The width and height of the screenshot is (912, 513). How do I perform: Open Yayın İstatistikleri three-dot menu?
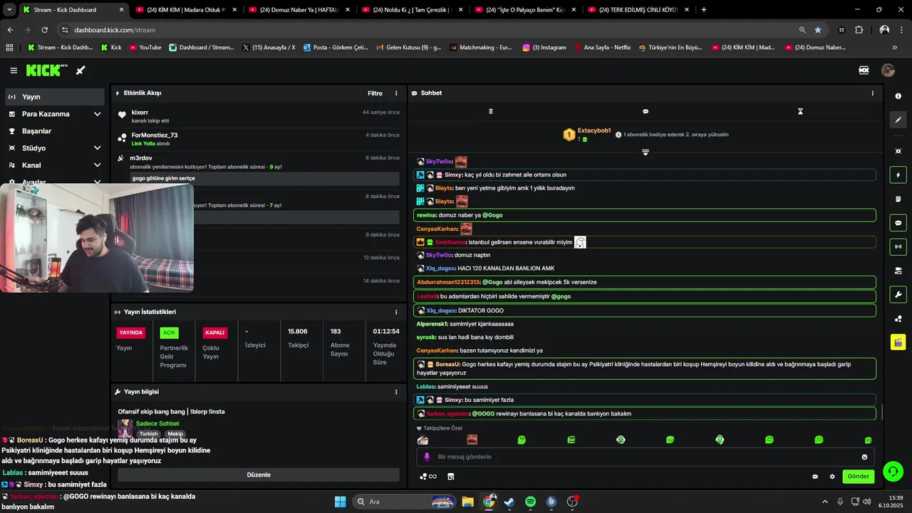[x=396, y=312]
